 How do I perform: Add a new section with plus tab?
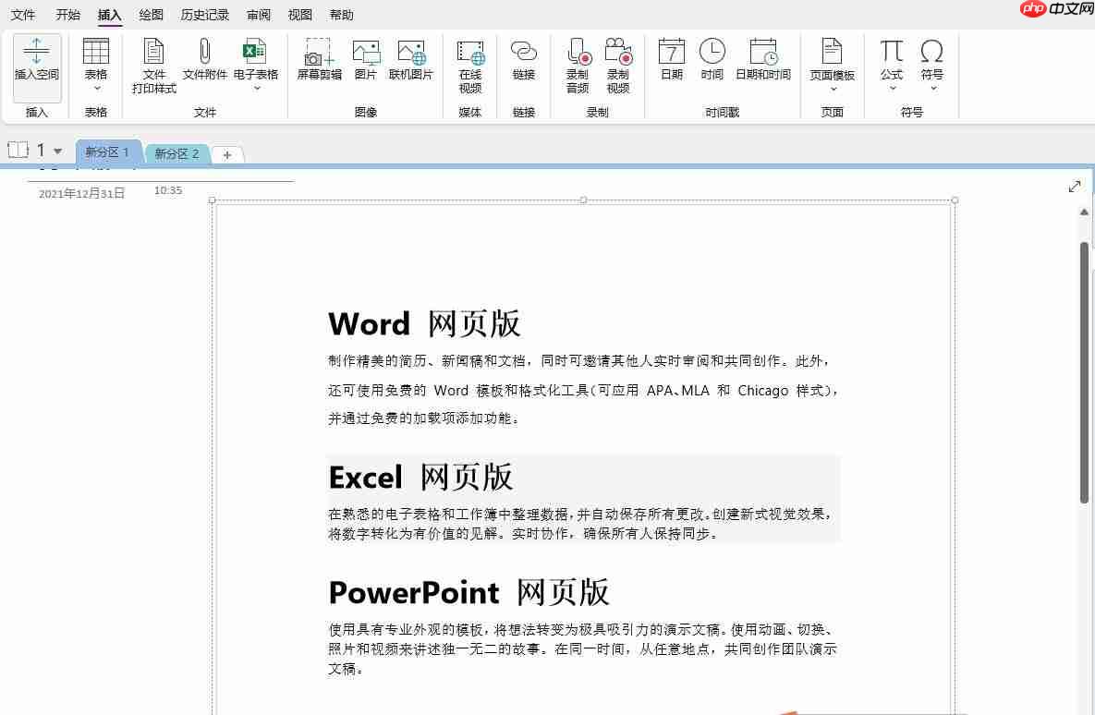(x=227, y=155)
